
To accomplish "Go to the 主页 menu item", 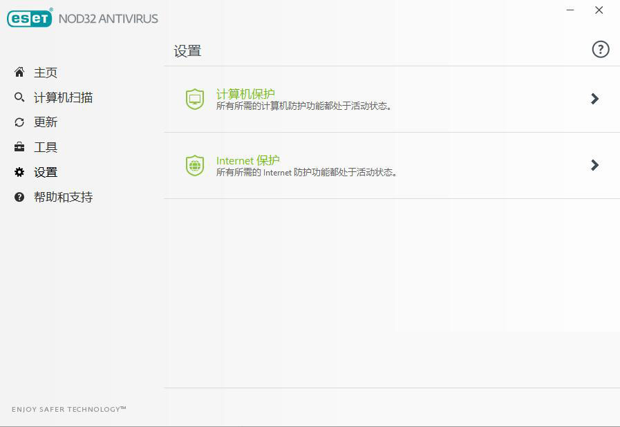I will click(x=46, y=73).
